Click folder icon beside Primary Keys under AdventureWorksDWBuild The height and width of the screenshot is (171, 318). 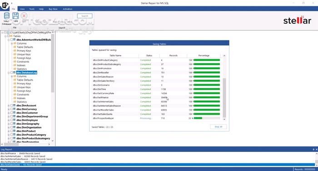[15, 50]
